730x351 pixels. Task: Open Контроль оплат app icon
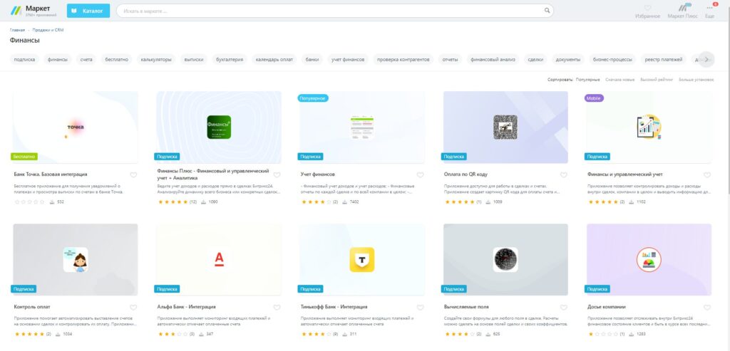click(x=76, y=259)
